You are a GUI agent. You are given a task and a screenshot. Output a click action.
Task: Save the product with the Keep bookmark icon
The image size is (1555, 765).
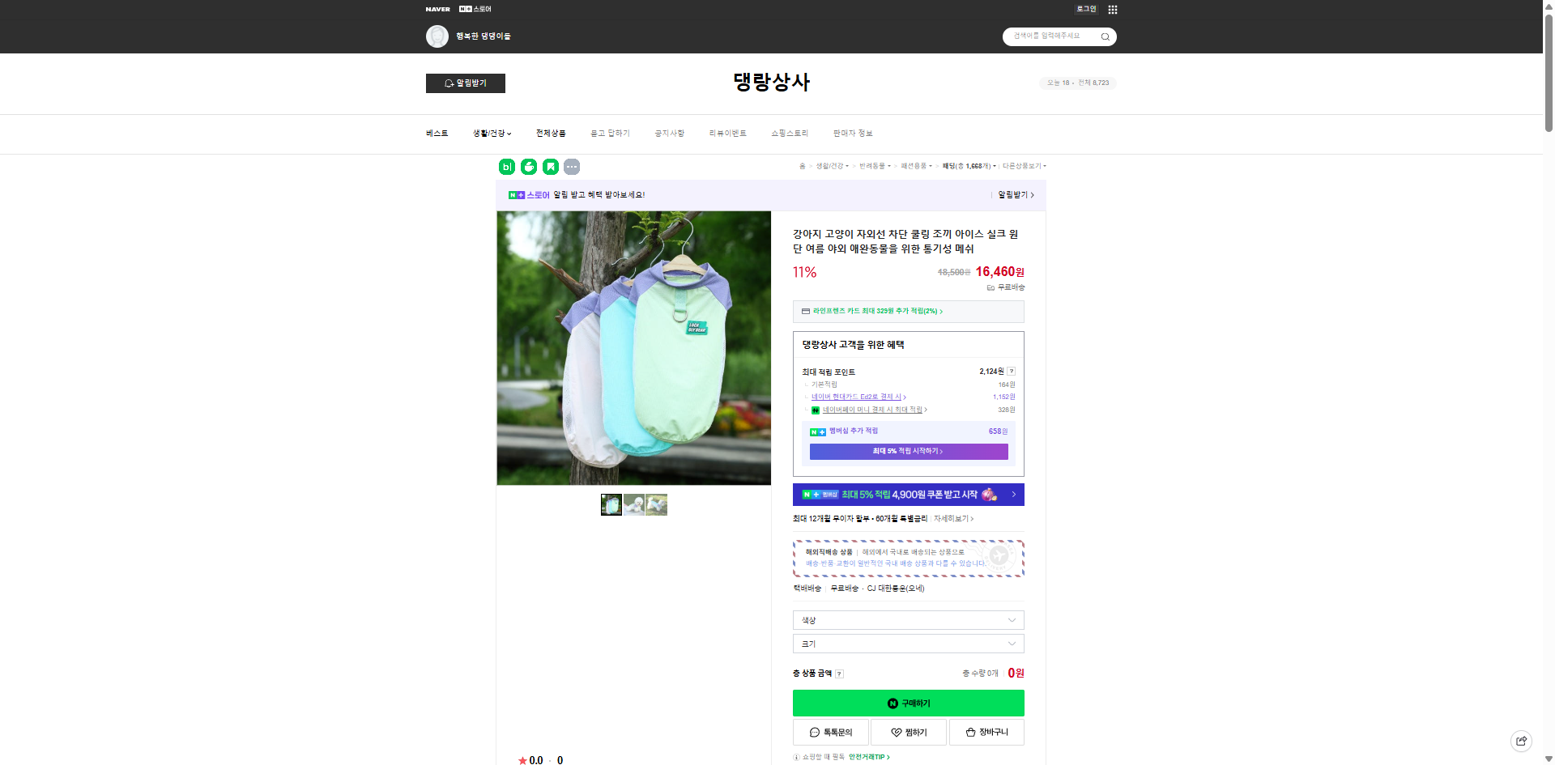coord(550,167)
